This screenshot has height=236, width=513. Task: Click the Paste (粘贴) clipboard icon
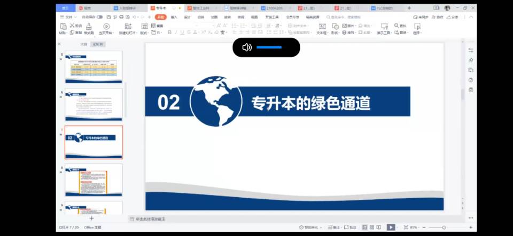[x=63, y=26]
